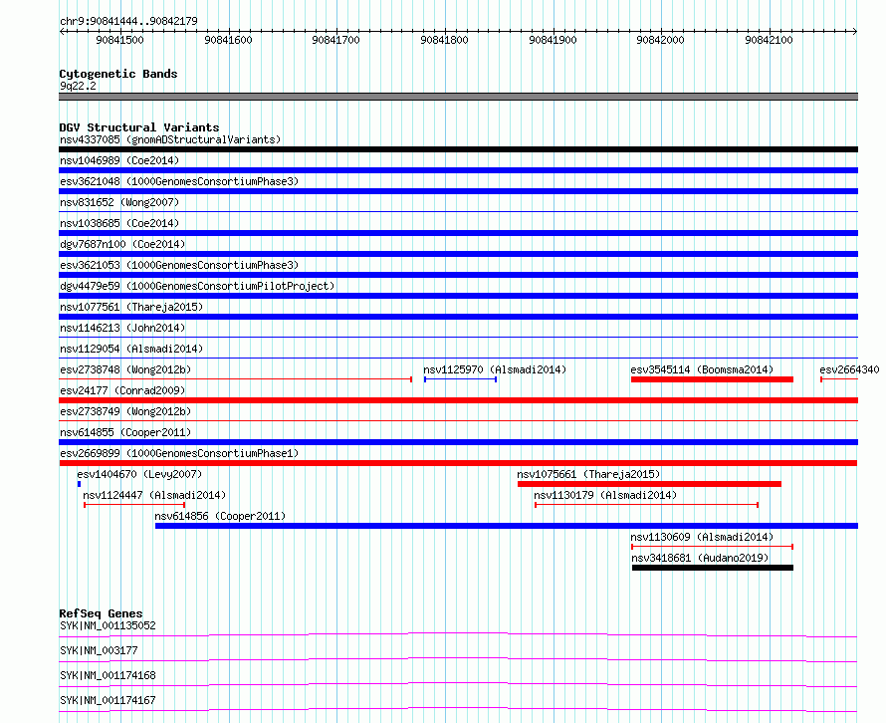Select nsv614856 (Cooper2011) variant label

point(220,516)
